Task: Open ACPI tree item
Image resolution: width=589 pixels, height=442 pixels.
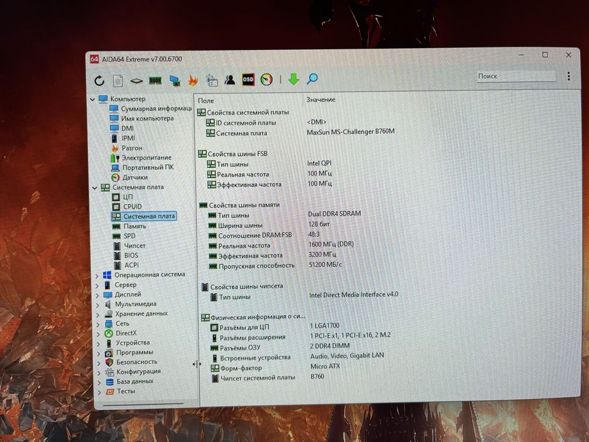Action: (x=126, y=265)
